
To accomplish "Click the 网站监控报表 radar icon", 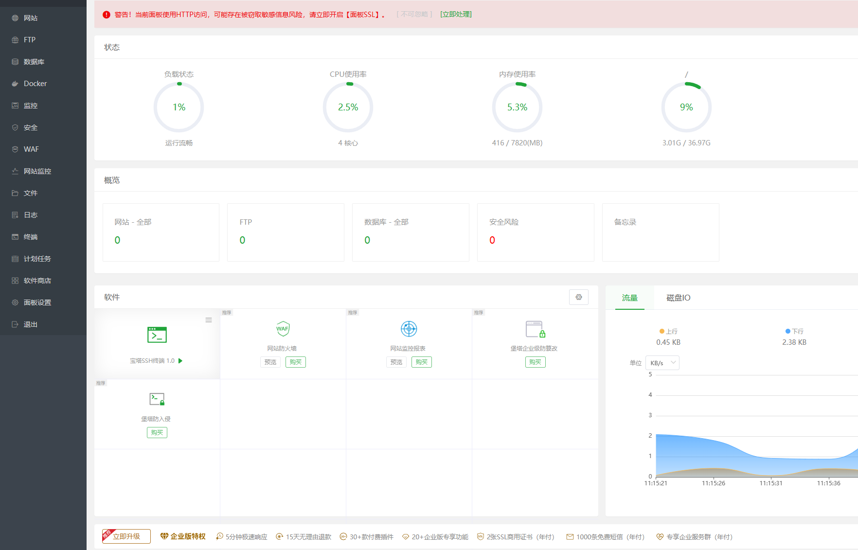I will pyautogui.click(x=409, y=329).
